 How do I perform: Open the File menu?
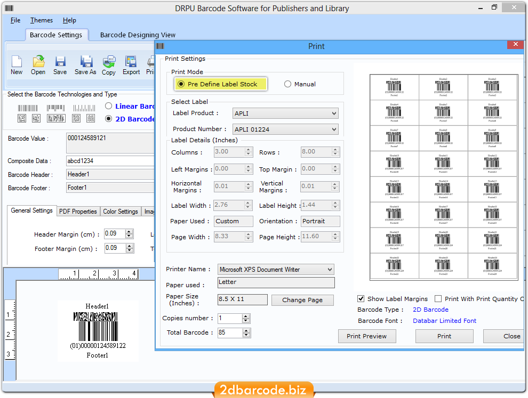[15, 20]
